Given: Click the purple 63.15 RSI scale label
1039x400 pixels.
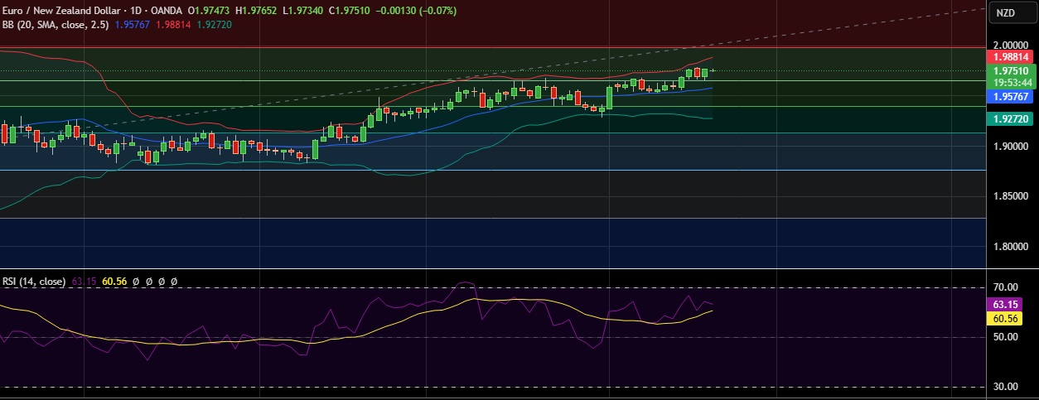Looking at the screenshot, I should (x=1011, y=304).
